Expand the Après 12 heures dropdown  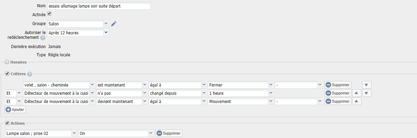tap(78, 33)
